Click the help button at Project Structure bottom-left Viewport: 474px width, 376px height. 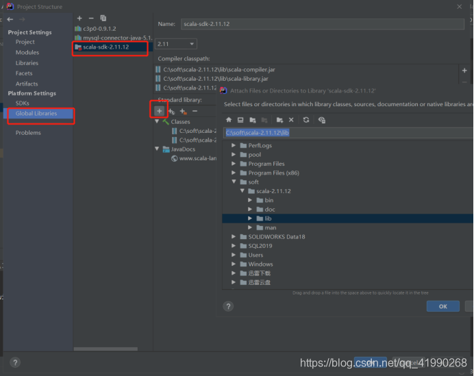pyautogui.click(x=15, y=362)
